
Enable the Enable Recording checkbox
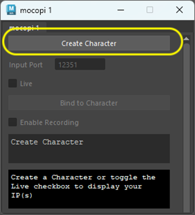point(13,122)
